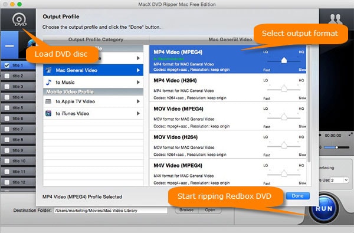Check the title 12 checkbox
Screen dimensions: 354x233
coord(7,182)
